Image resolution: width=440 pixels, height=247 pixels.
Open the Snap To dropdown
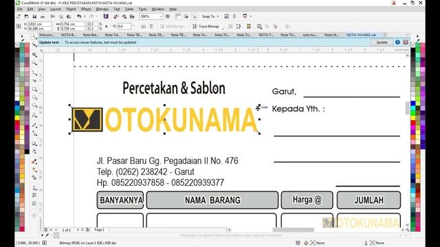[210, 16]
